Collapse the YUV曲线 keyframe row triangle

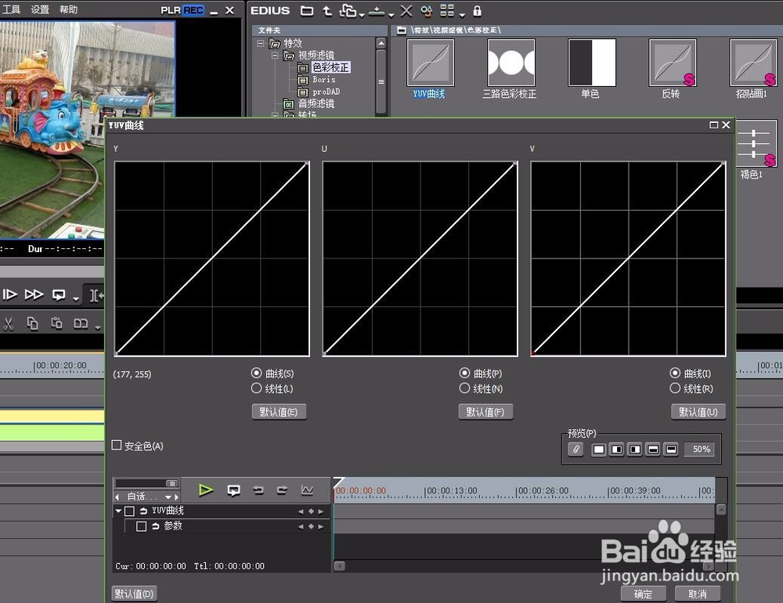pyautogui.click(x=118, y=511)
